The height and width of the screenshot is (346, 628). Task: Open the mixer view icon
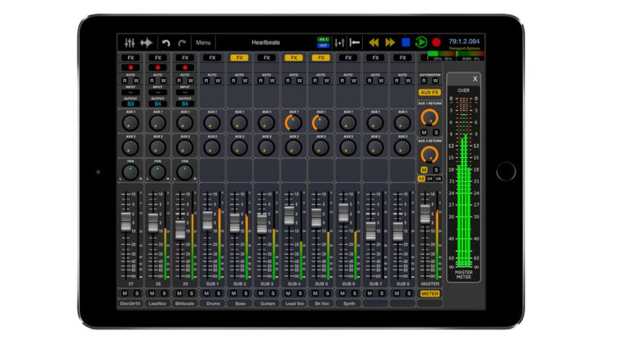(129, 42)
